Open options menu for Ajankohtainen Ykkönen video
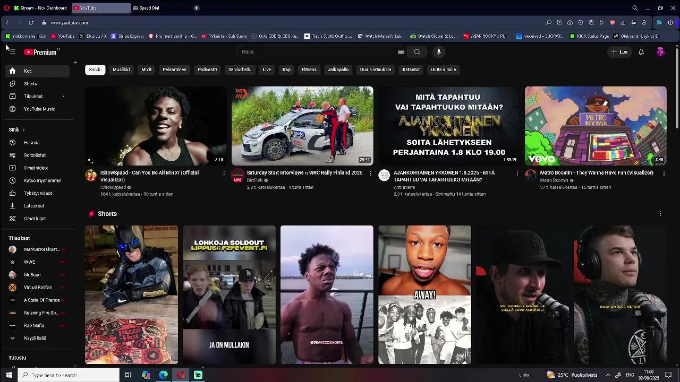Screen dimensions: 680x382 click(x=517, y=173)
